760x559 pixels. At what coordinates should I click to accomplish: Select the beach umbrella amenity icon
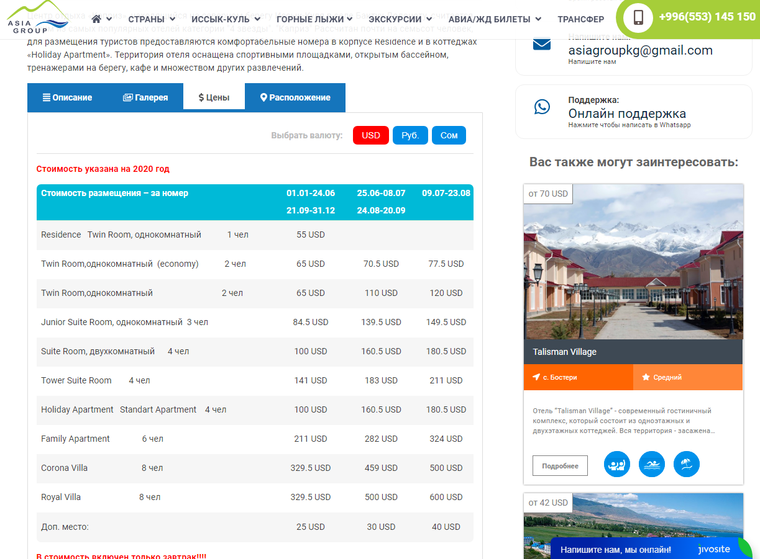coord(687,464)
